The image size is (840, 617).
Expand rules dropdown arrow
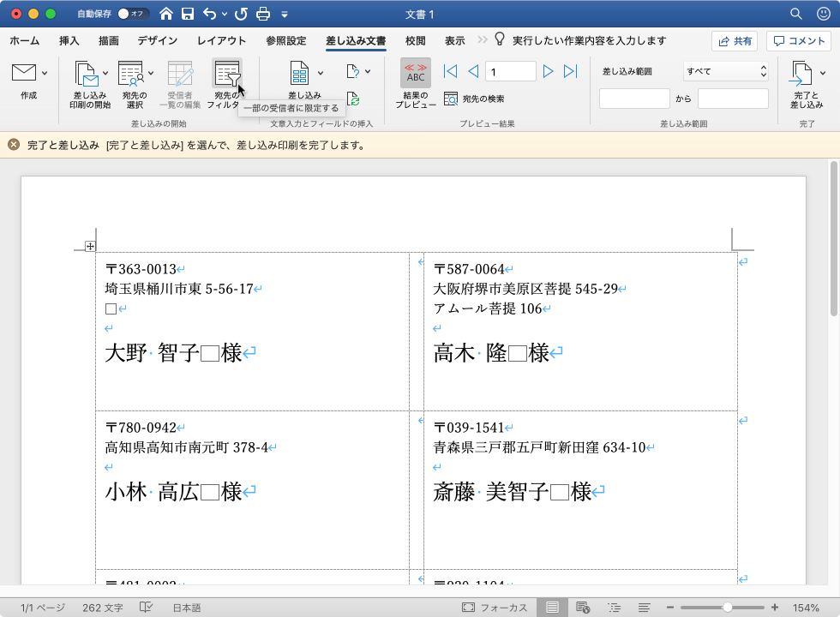pos(368,71)
